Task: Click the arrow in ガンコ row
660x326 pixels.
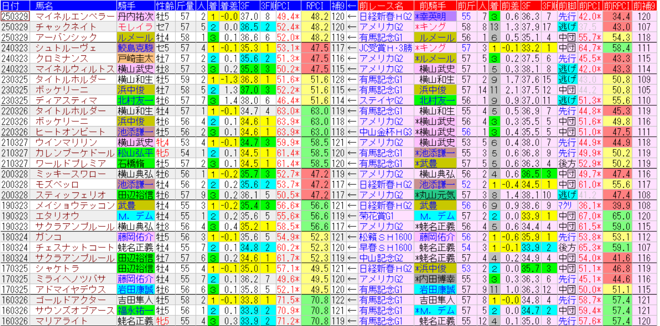Action: tap(352, 237)
